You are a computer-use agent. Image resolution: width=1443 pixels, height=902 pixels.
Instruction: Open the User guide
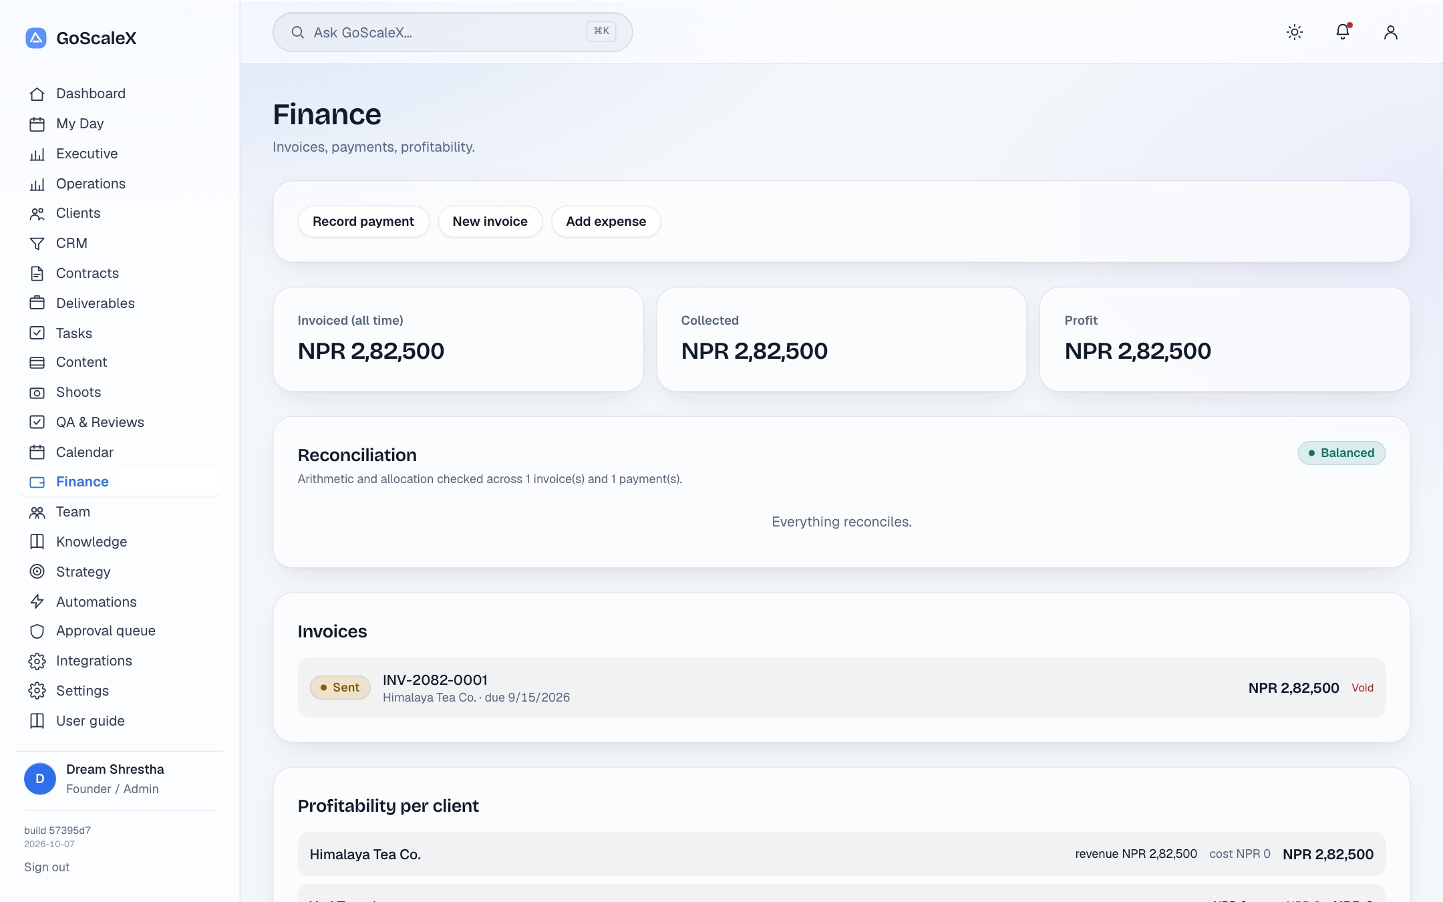click(120, 721)
